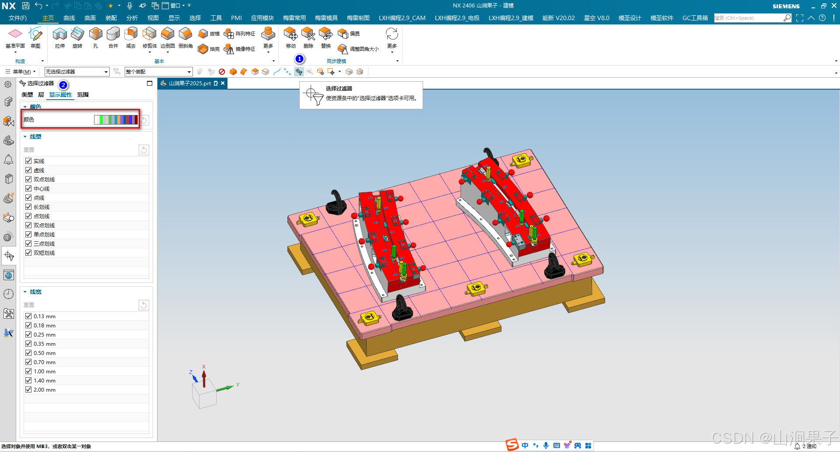Toggle the 2.00 mm line width checkbox

point(28,389)
